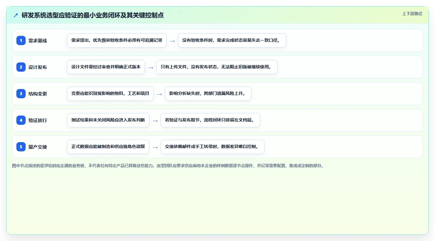Click box 只有上传文件、没有发布状态
Image resolution: width=435 pixels, height=241 pixels.
click(217, 67)
